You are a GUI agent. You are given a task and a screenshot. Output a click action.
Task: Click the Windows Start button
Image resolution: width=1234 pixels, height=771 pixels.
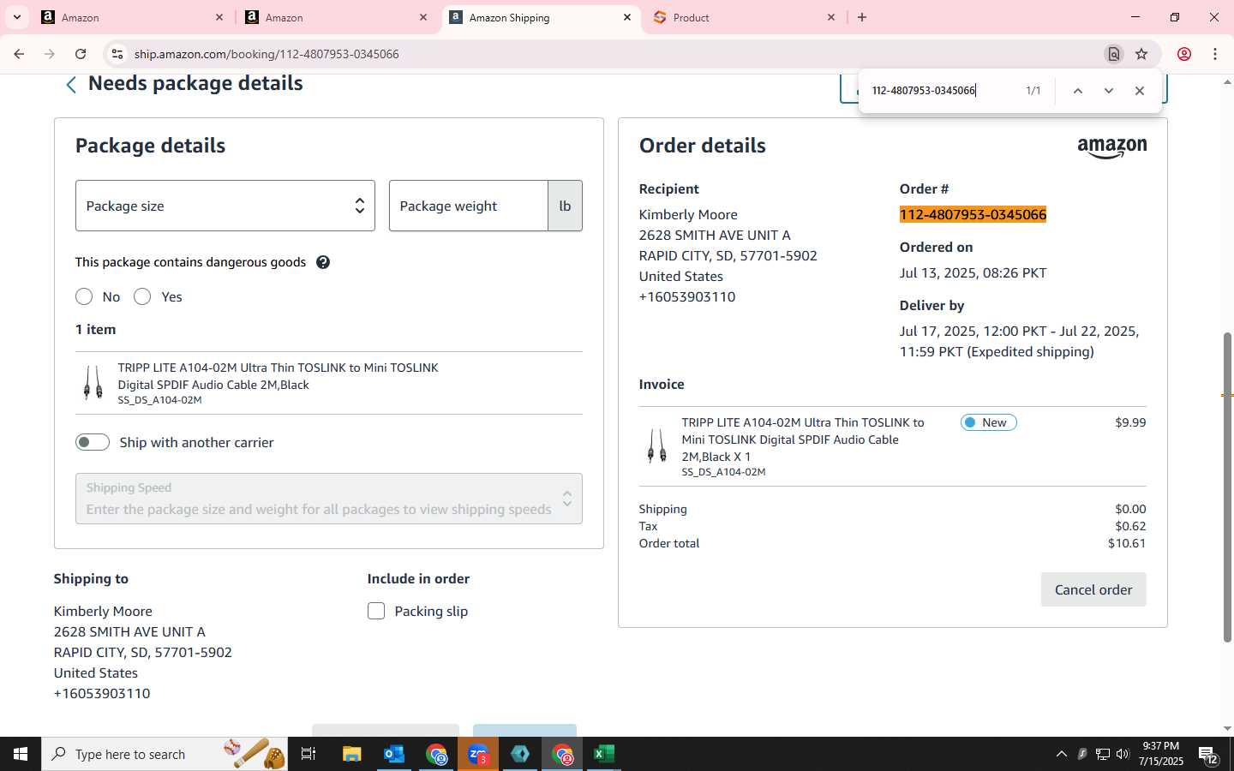pos(21,754)
